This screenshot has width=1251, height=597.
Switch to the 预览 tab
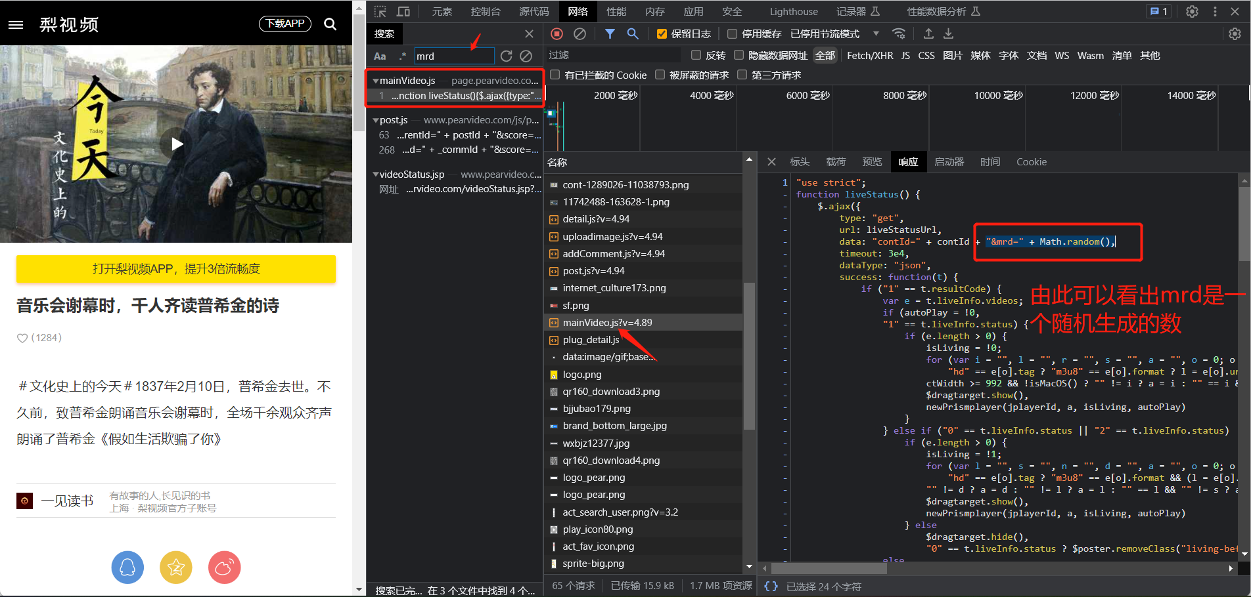(x=872, y=162)
